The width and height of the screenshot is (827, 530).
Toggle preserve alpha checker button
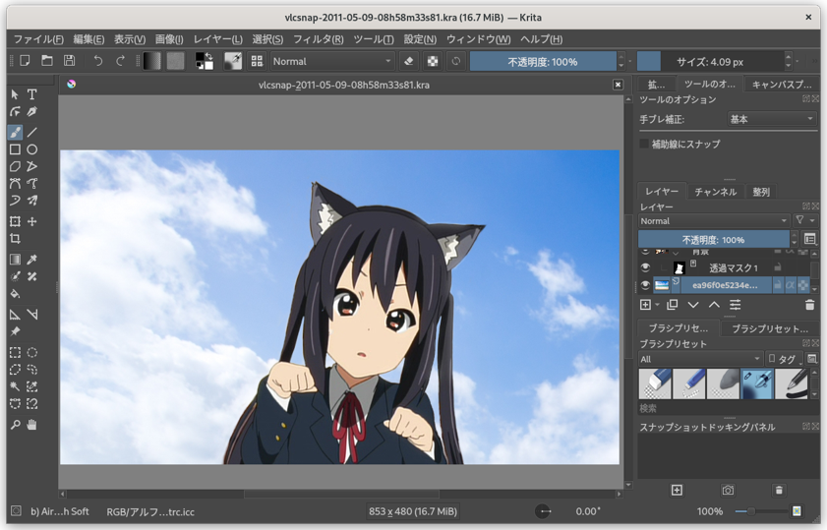(433, 61)
